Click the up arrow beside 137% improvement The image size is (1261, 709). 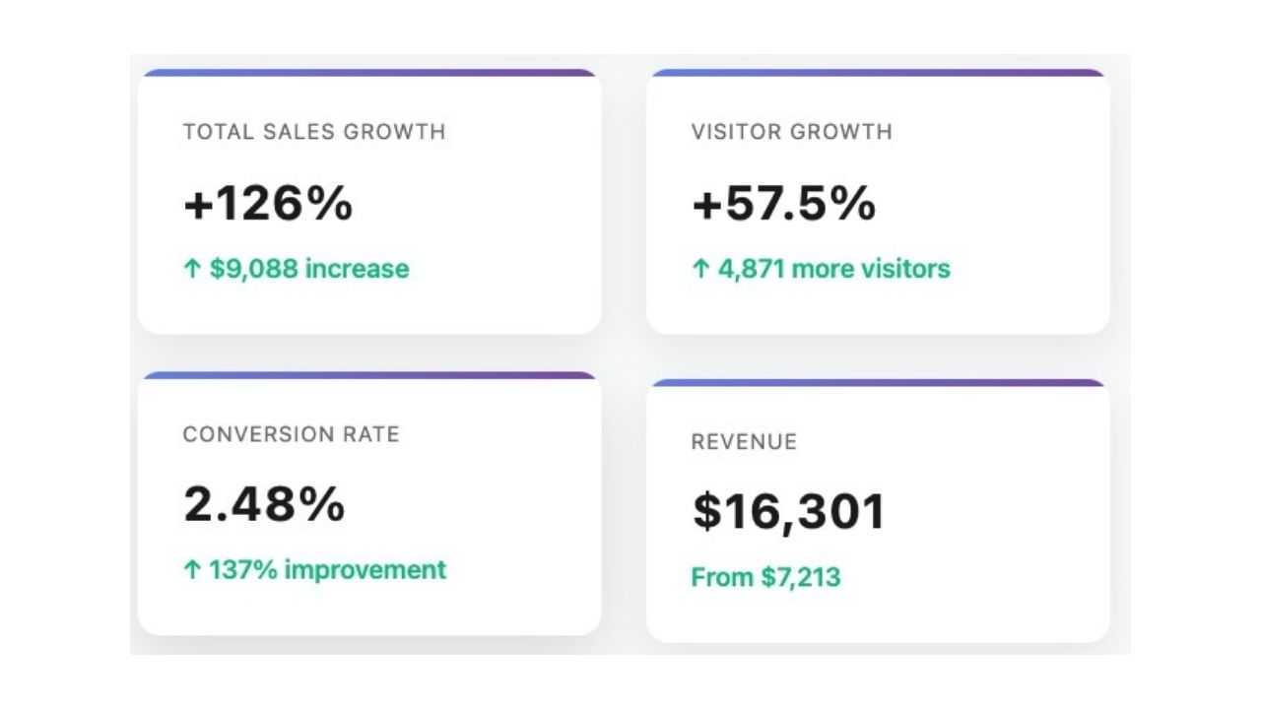[191, 569]
